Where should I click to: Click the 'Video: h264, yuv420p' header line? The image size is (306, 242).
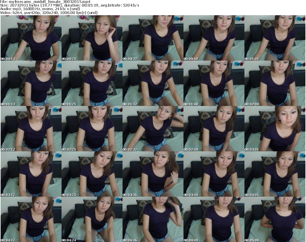coord(49,13)
